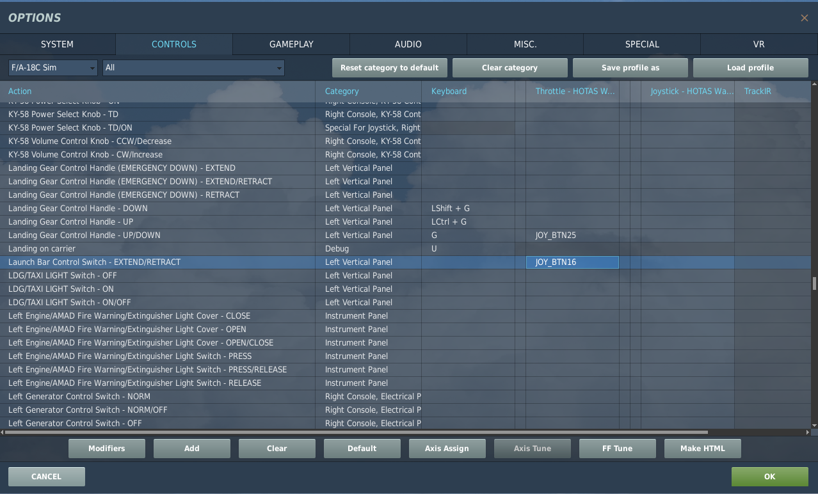818x494 pixels.
Task: Select Landing Gear Control Handle - UP row
Action: point(405,222)
